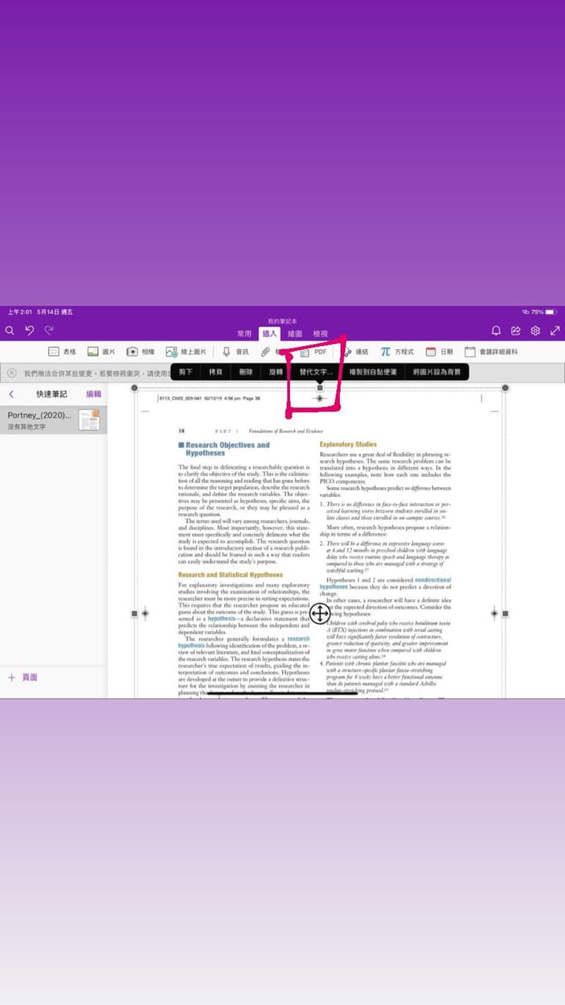
Task: Undo the last action
Action: [30, 331]
